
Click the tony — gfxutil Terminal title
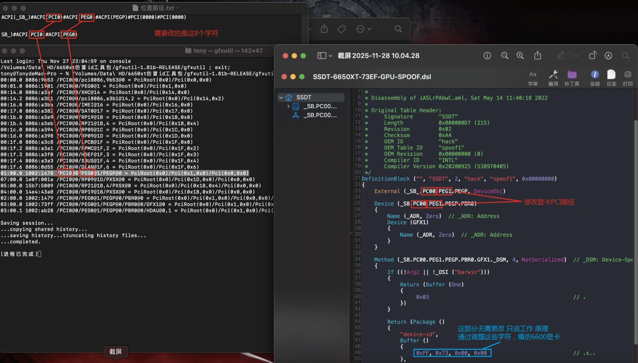[229, 51]
